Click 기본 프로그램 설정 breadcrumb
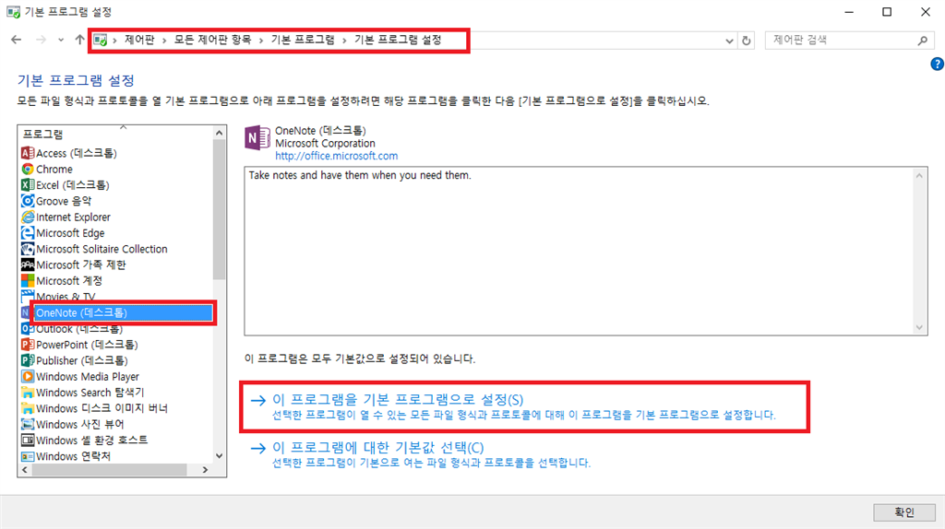 tap(398, 40)
